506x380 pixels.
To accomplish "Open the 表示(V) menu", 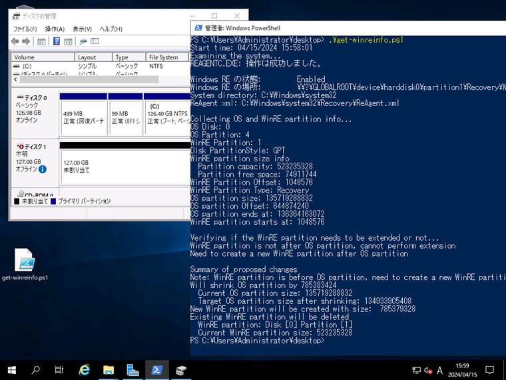I will click(82, 29).
